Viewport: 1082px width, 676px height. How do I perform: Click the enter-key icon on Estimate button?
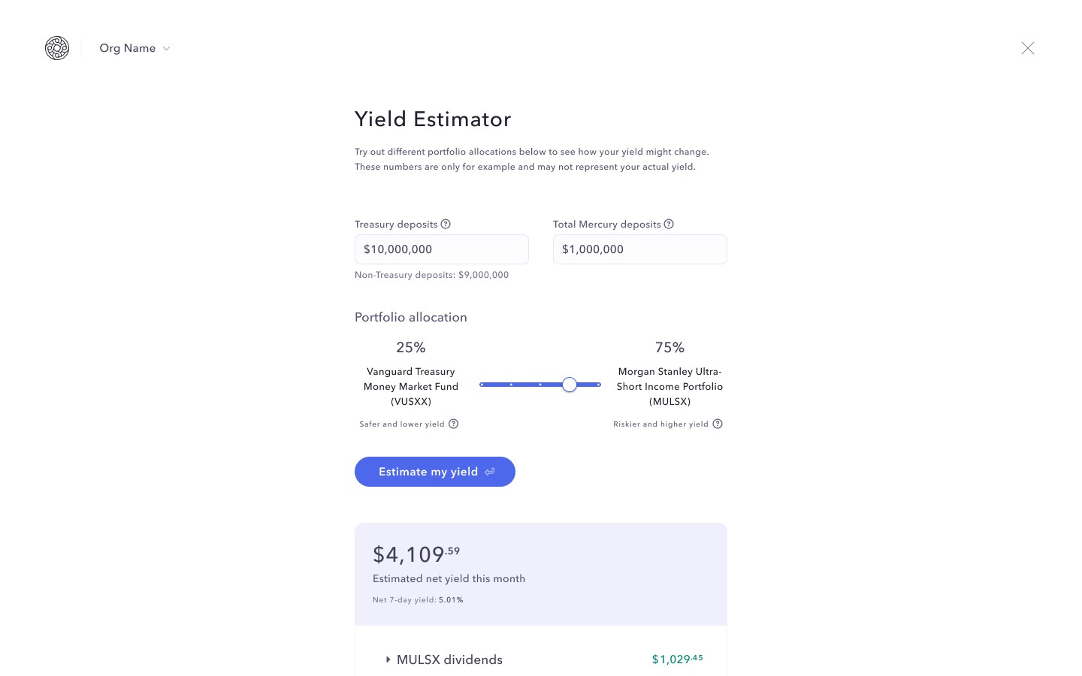(x=490, y=472)
